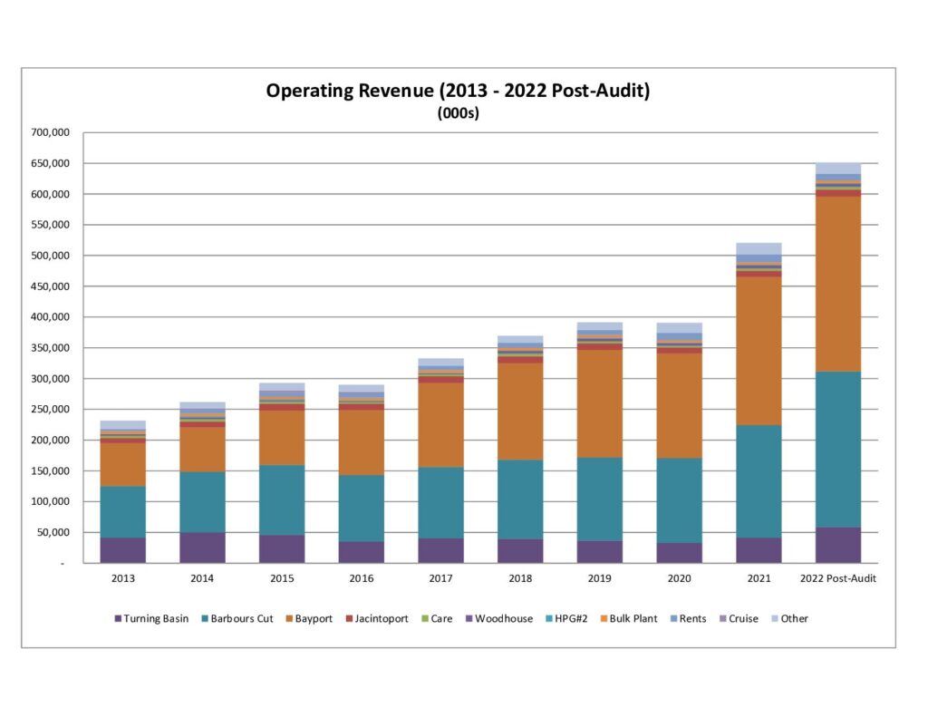Select the Barbours Cut segment of the 2015 bar

click(282, 500)
